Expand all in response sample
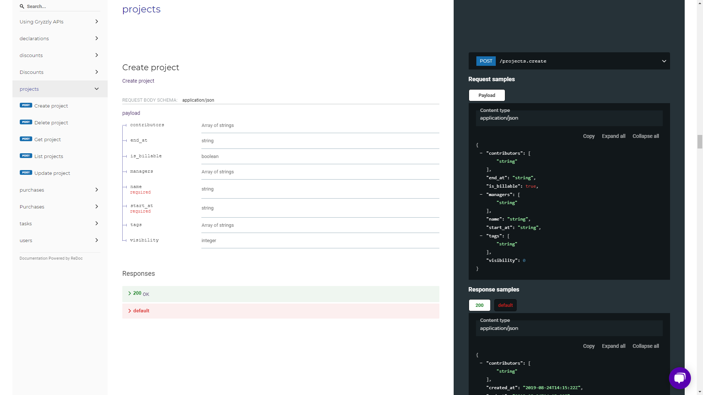 click(613, 346)
